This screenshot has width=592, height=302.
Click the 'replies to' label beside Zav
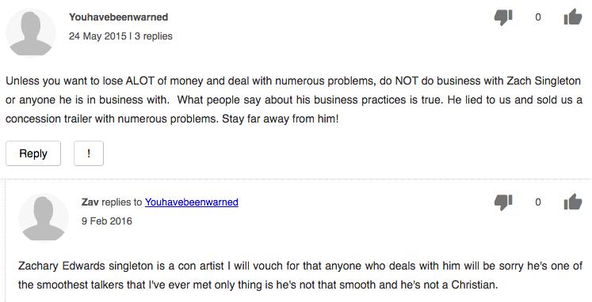click(x=121, y=202)
